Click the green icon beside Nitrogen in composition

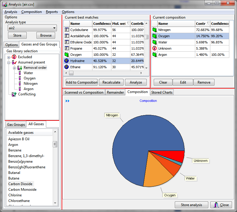(x=154, y=30)
